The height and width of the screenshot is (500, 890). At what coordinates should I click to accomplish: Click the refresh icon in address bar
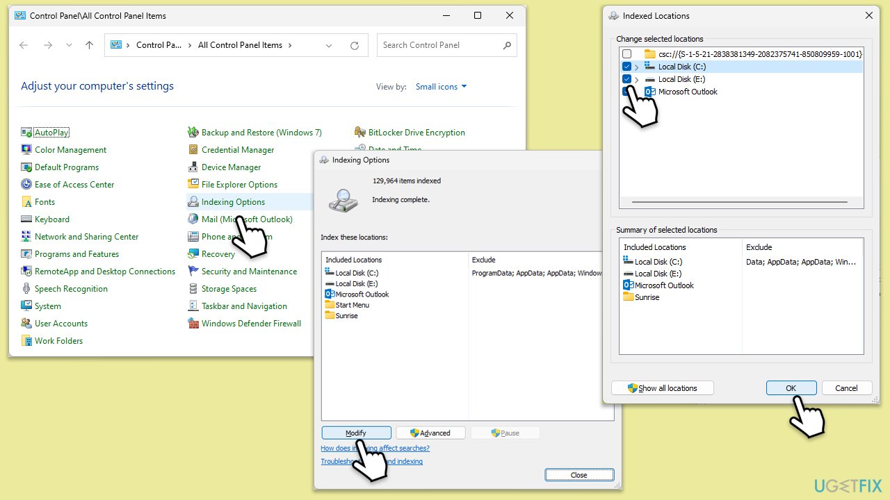pos(355,45)
